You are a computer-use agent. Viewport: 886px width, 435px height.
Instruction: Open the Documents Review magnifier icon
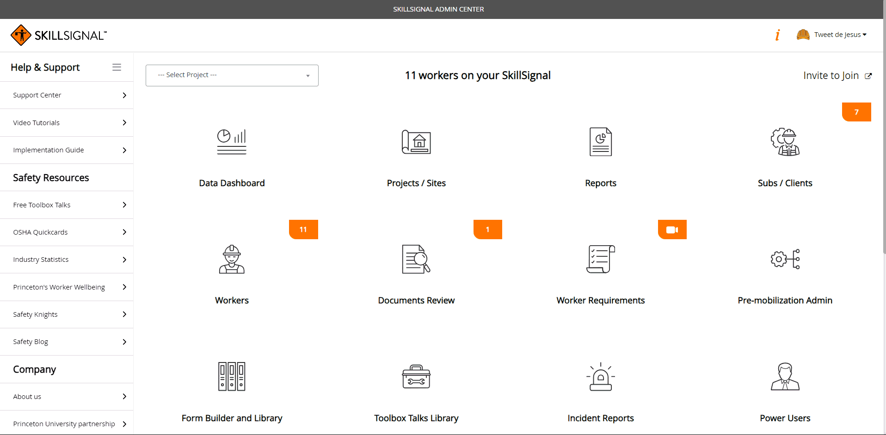click(x=416, y=259)
